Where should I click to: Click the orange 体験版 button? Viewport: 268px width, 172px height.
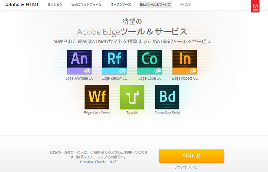click(x=191, y=156)
